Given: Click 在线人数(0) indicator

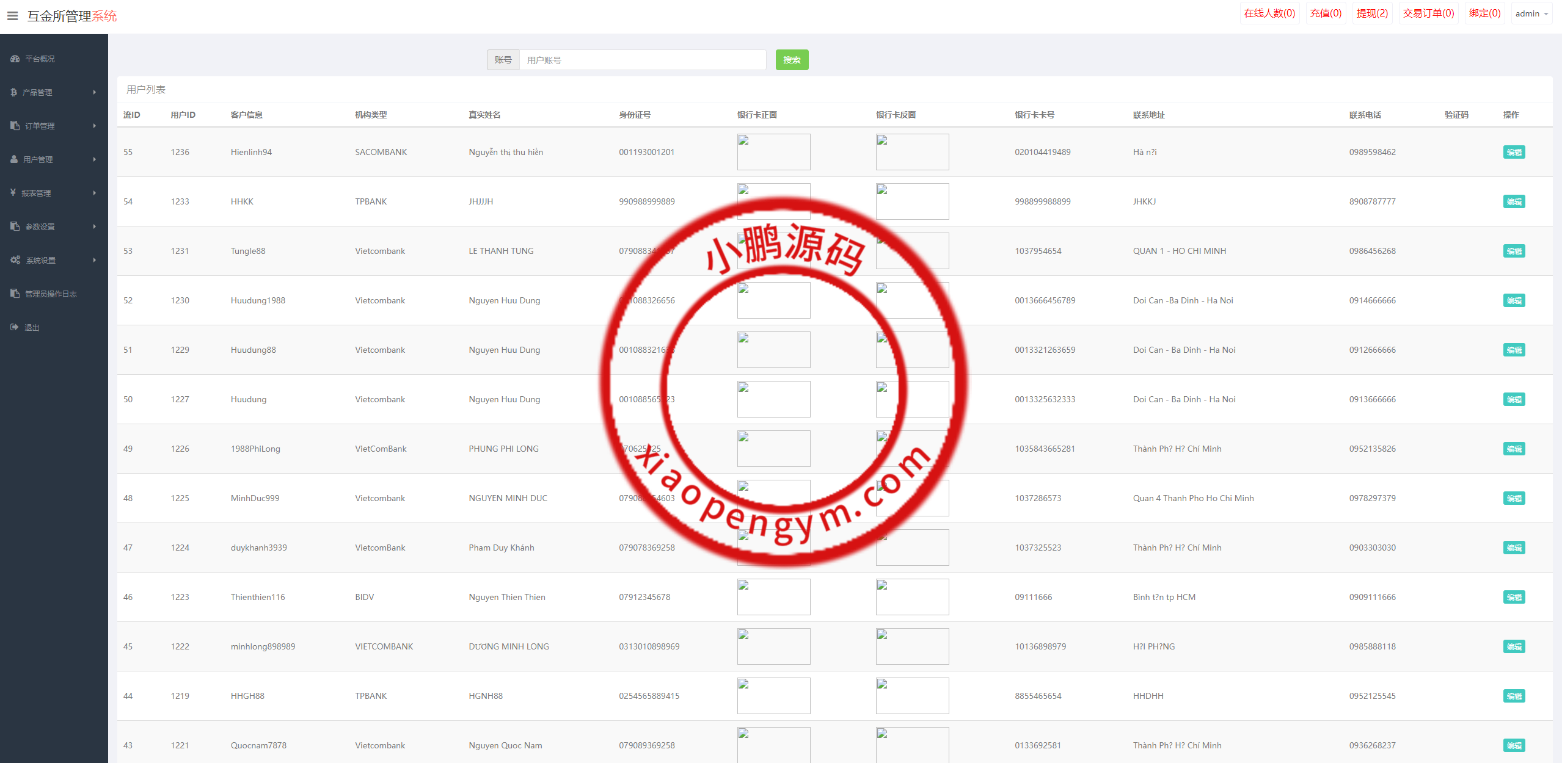Looking at the screenshot, I should [x=1269, y=13].
